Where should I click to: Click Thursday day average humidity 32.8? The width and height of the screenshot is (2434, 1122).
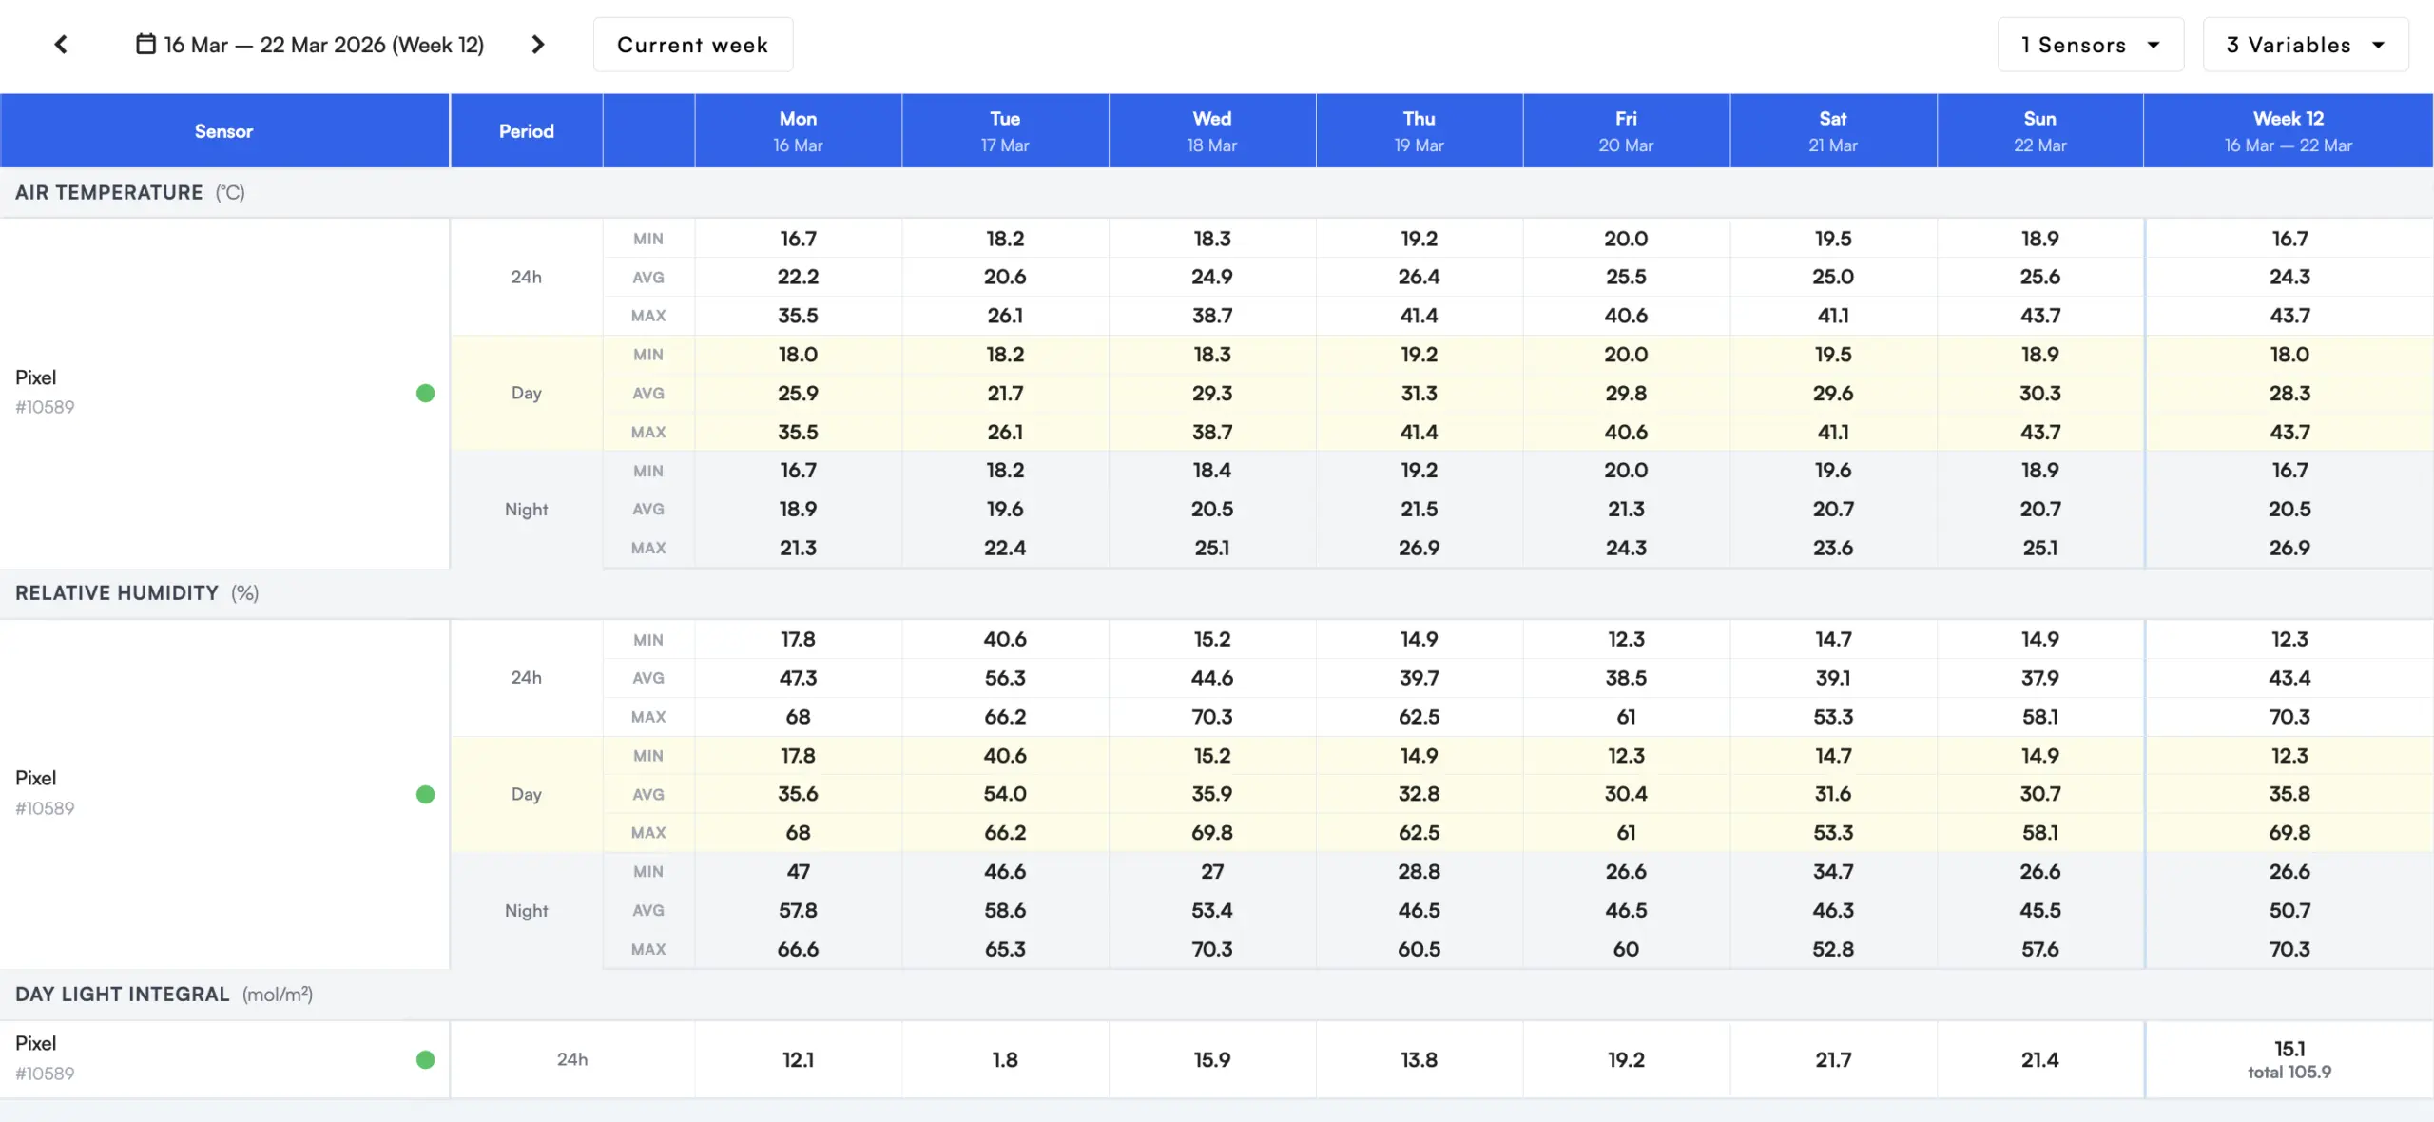[1420, 795]
